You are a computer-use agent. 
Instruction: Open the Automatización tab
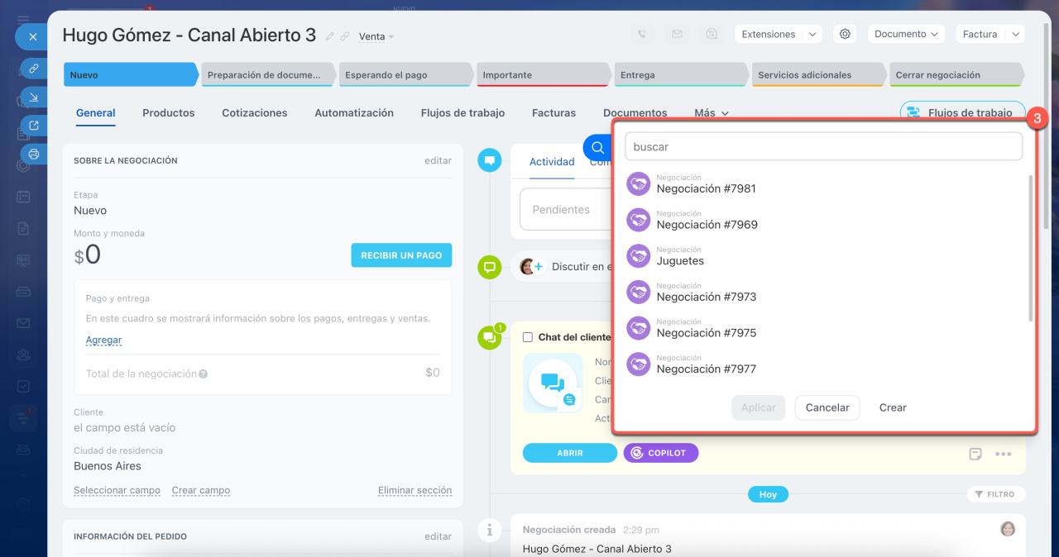[354, 113]
